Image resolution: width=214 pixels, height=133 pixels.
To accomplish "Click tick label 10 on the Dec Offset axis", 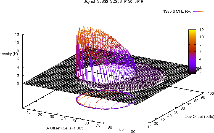I will 149,127.
